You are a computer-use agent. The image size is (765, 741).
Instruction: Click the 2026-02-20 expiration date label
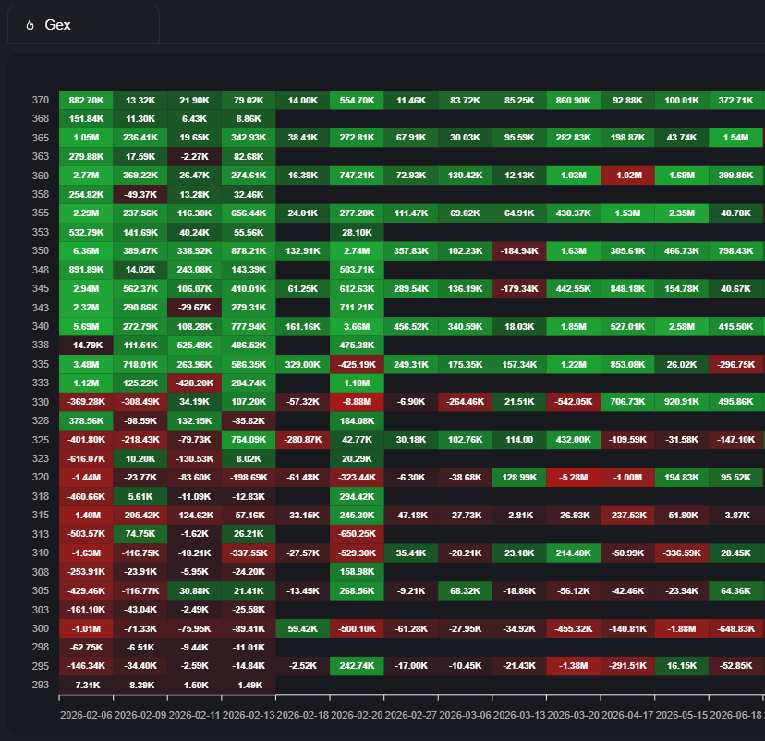click(x=357, y=715)
